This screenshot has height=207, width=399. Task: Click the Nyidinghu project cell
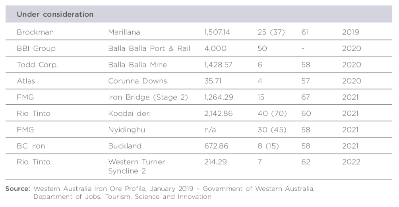(x=126, y=130)
